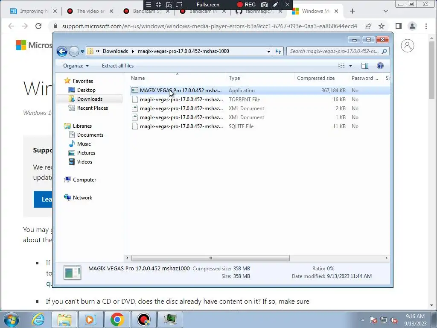
Task: Click Microsoft account sign-in avatar on page
Action: (x=408, y=46)
